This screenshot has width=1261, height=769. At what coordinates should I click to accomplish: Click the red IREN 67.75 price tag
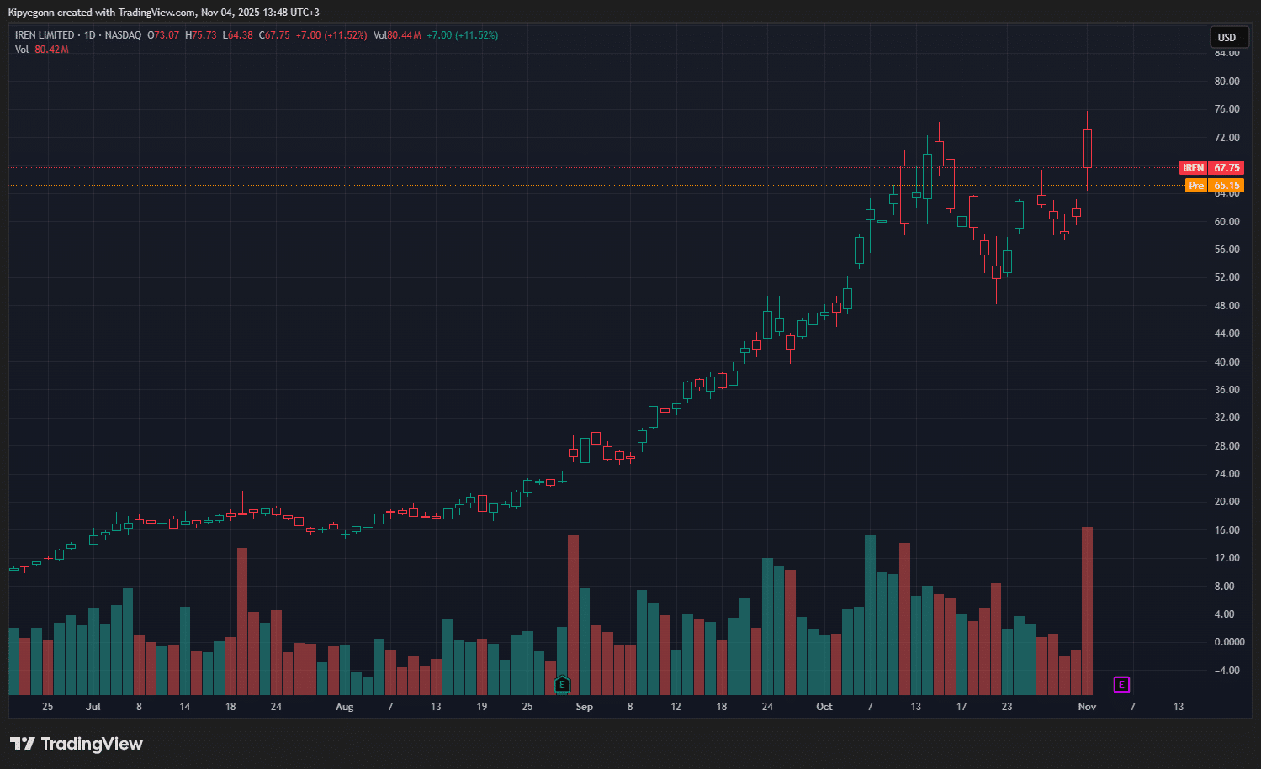point(1211,168)
